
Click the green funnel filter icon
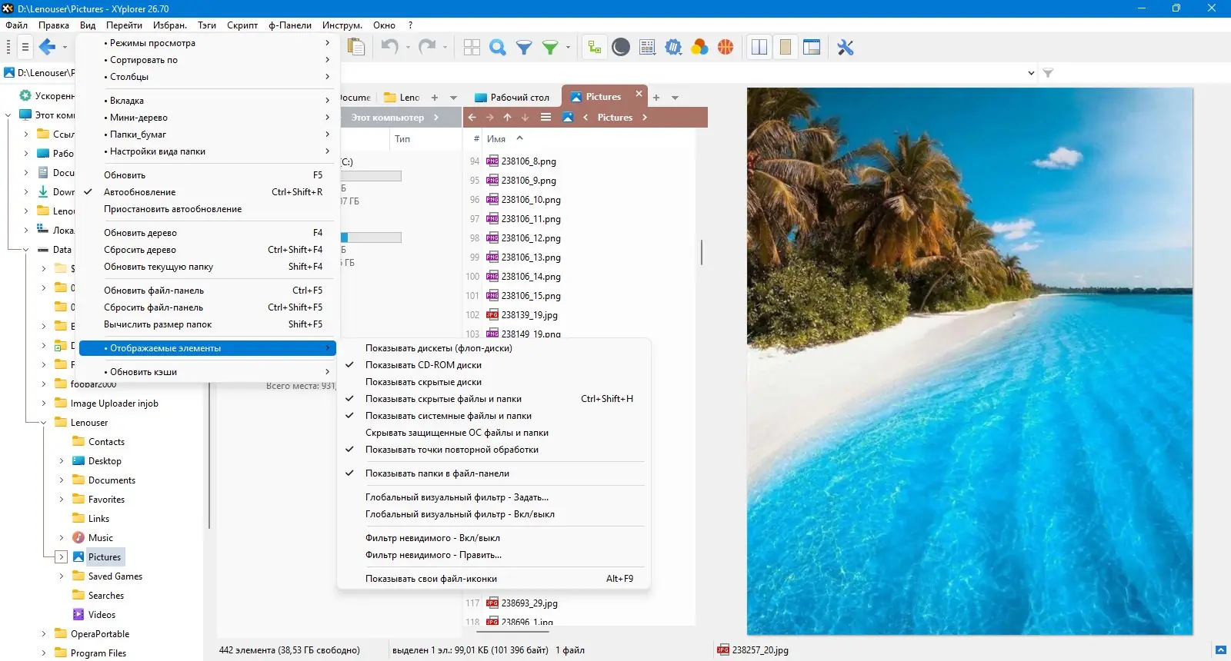click(x=550, y=47)
